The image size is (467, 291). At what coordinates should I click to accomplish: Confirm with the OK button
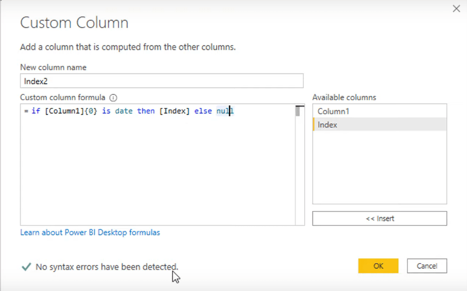[x=378, y=266]
